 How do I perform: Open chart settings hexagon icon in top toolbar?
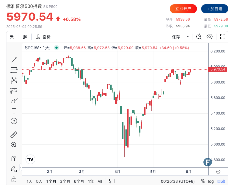tap(210, 37)
